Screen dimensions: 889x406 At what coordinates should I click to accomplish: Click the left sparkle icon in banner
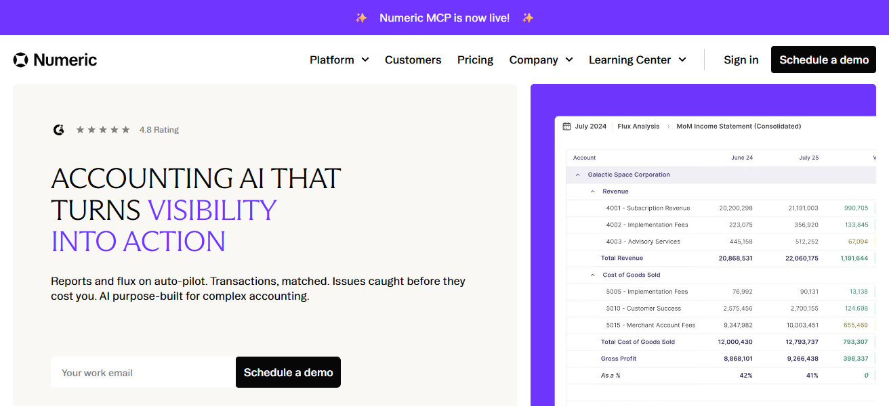(361, 18)
